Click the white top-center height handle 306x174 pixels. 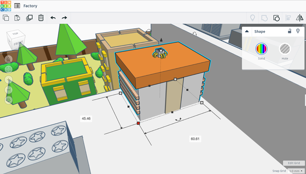[x=161, y=51]
